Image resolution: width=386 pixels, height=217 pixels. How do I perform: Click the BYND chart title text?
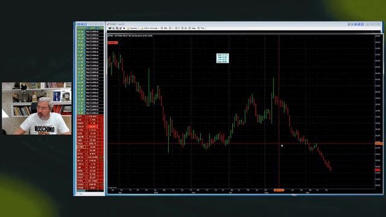[130, 36]
